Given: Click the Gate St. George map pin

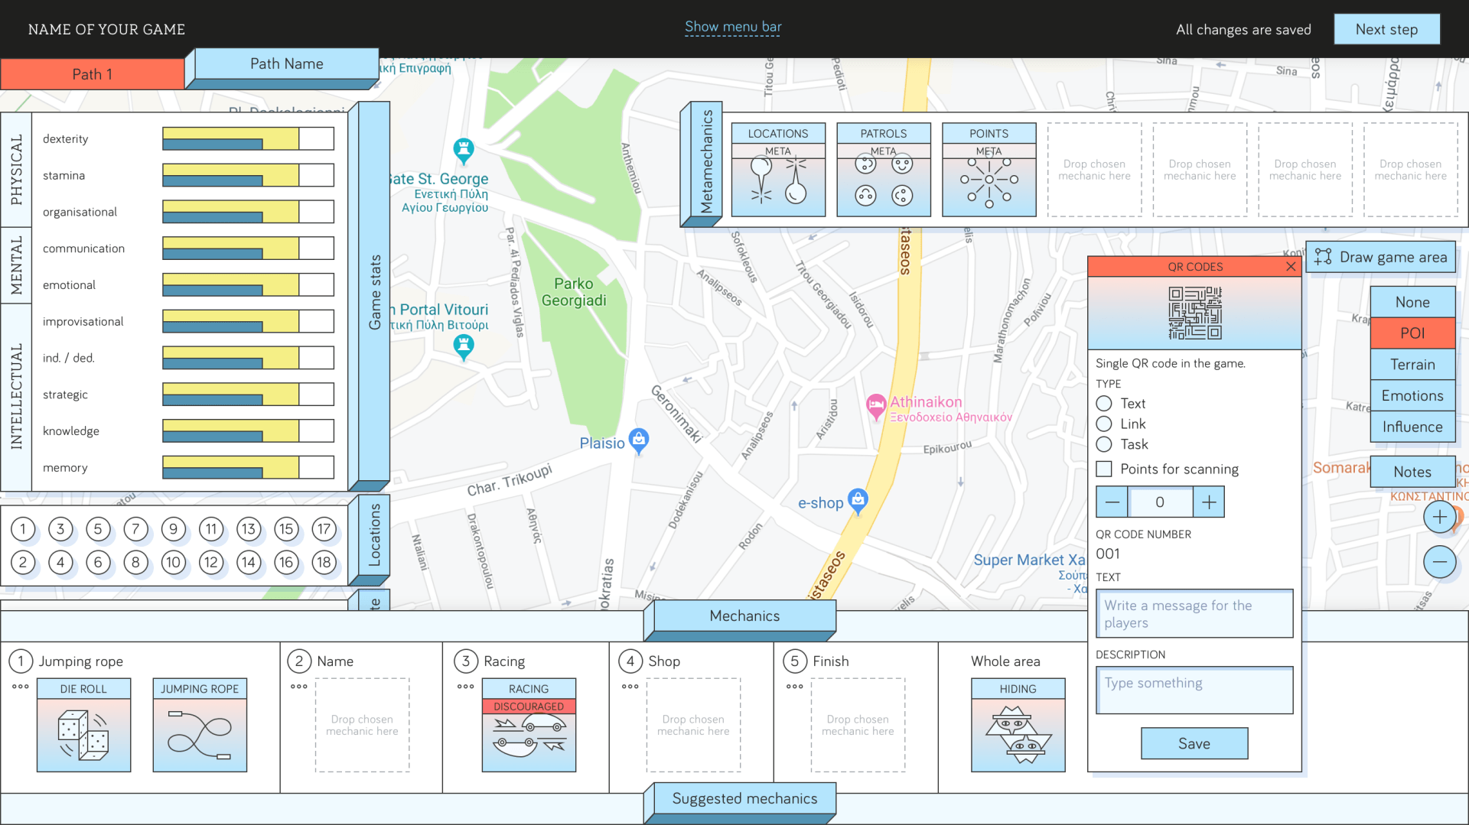Looking at the screenshot, I should point(464,151).
